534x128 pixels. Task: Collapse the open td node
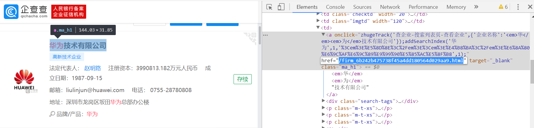(318, 27)
